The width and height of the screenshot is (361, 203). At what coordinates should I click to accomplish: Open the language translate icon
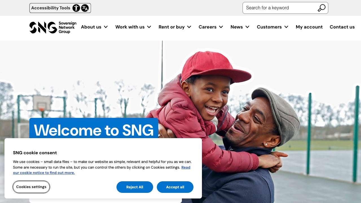(x=85, y=8)
